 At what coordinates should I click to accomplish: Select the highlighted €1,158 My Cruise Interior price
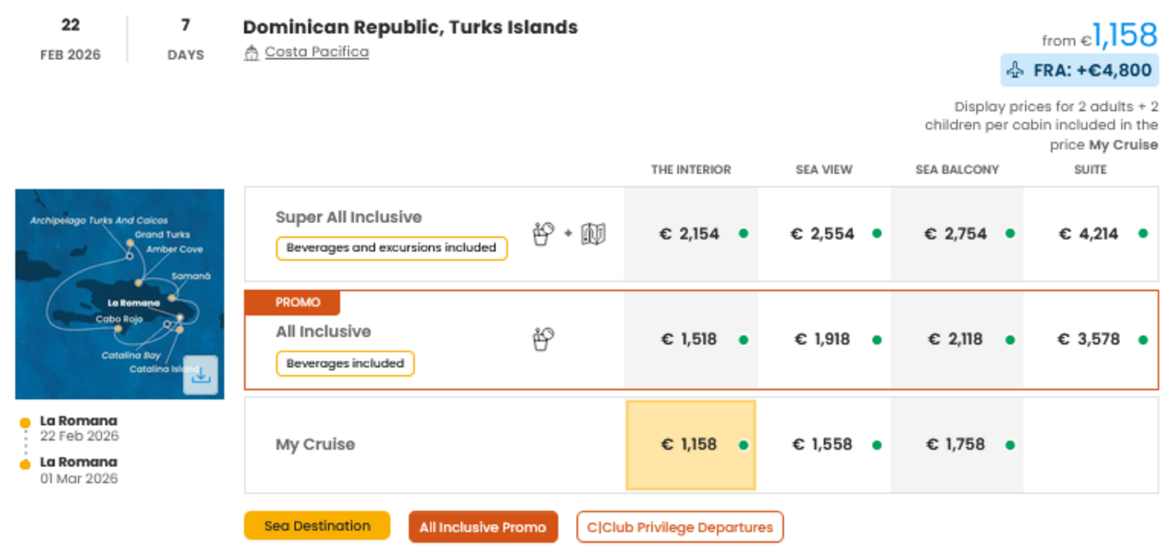(690, 444)
